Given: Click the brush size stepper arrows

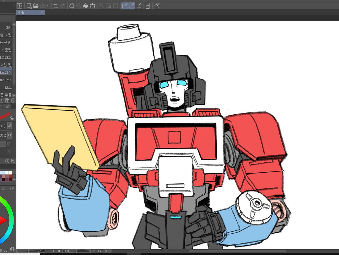Looking at the screenshot, I should pyautogui.click(x=5, y=126).
